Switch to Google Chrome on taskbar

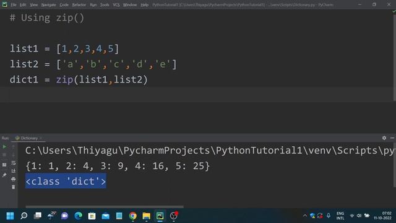coord(133,216)
